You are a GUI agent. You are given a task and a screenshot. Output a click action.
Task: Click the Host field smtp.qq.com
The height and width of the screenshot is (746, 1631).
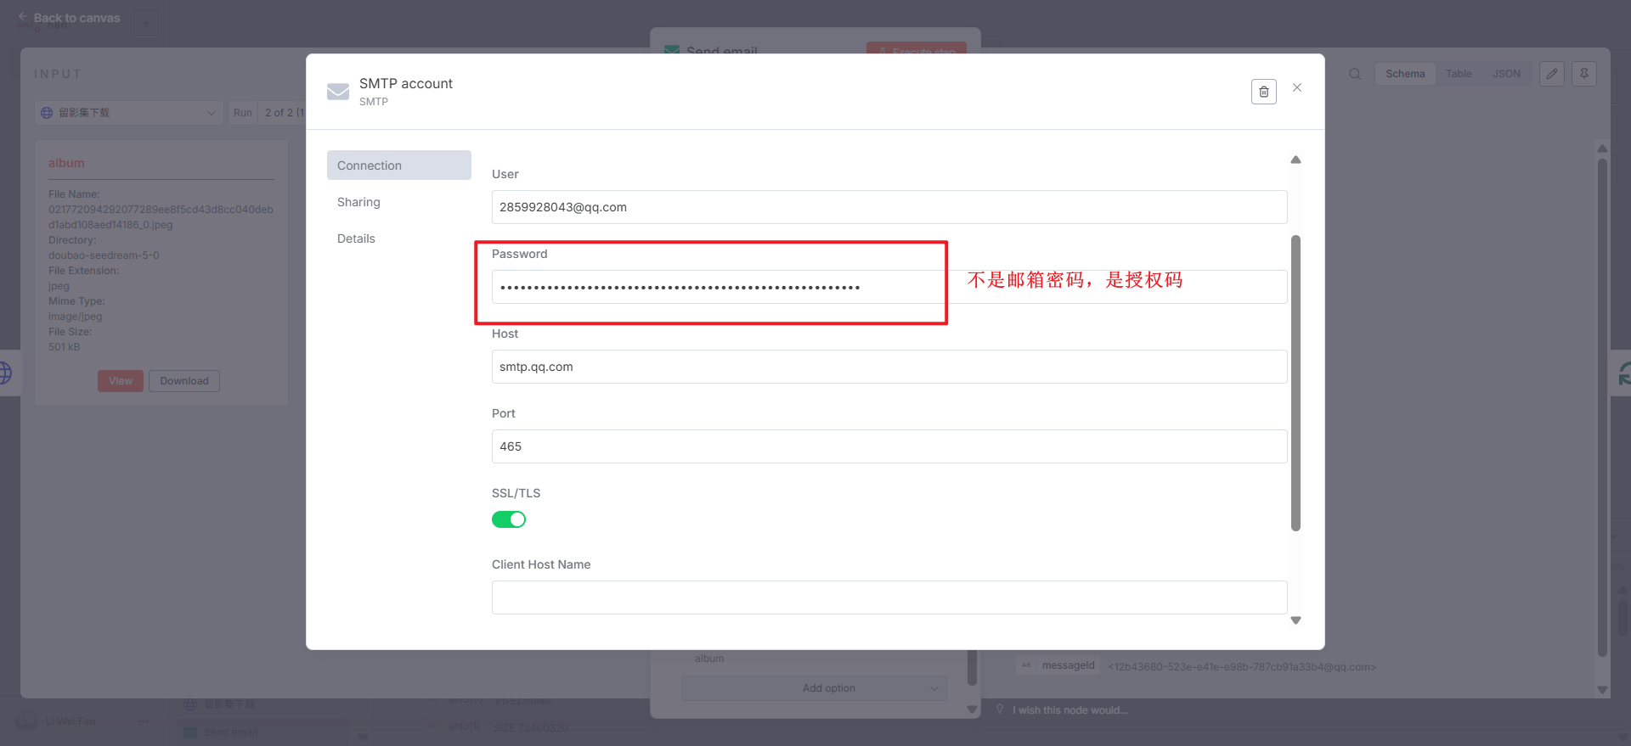(889, 367)
